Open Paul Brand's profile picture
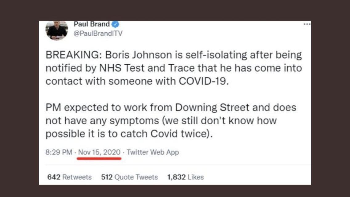The image size is (350, 197). [57, 30]
